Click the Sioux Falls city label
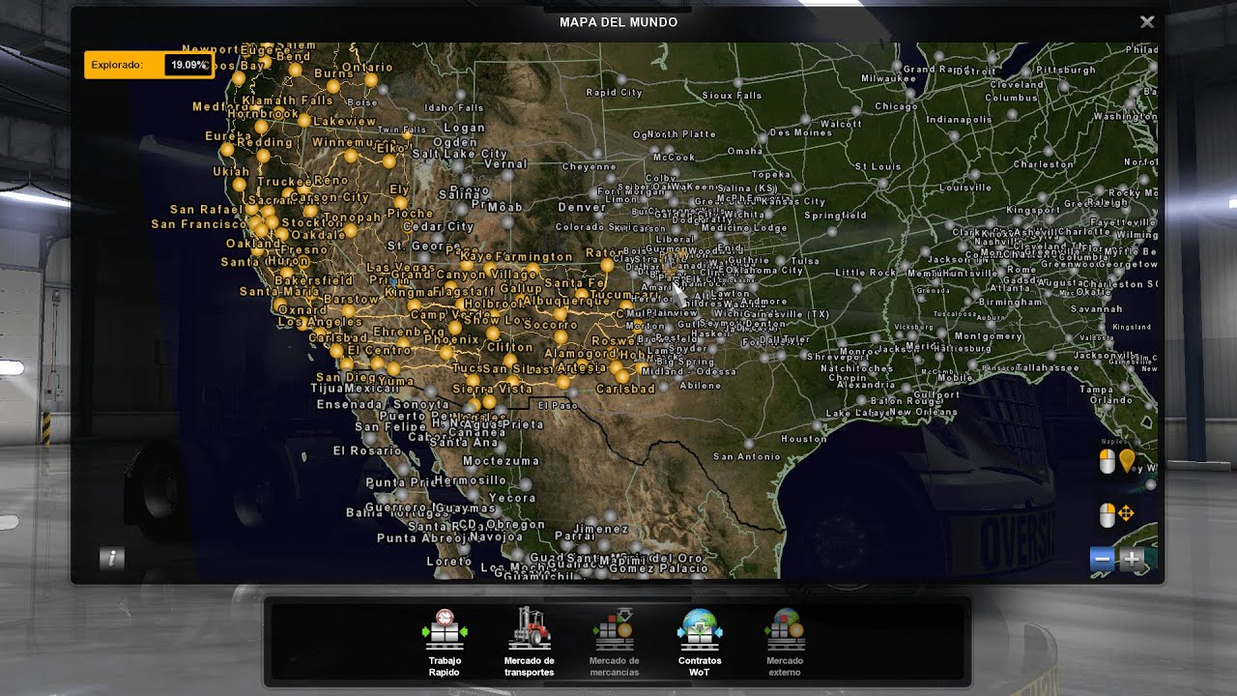Image resolution: width=1237 pixels, height=696 pixels. [x=732, y=96]
